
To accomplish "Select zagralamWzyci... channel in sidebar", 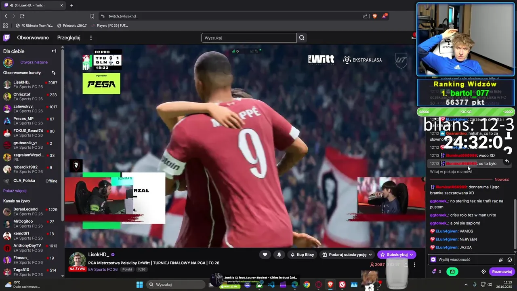I will pos(30,157).
